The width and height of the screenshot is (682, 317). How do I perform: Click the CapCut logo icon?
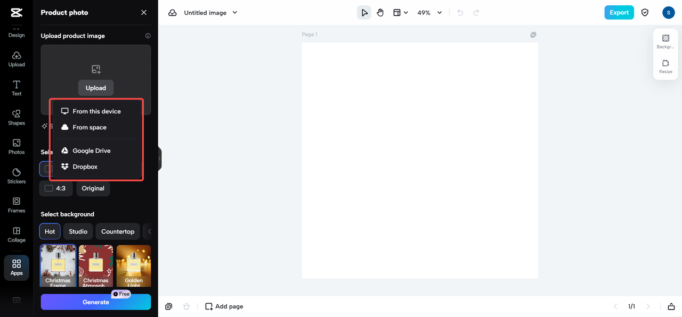[17, 12]
